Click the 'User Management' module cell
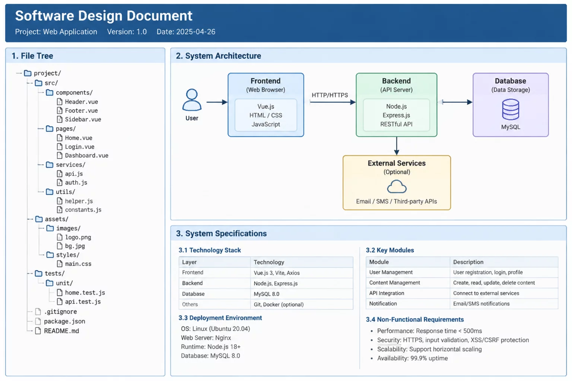Image resolution: width=572 pixels, height=381 pixels. pos(408,272)
